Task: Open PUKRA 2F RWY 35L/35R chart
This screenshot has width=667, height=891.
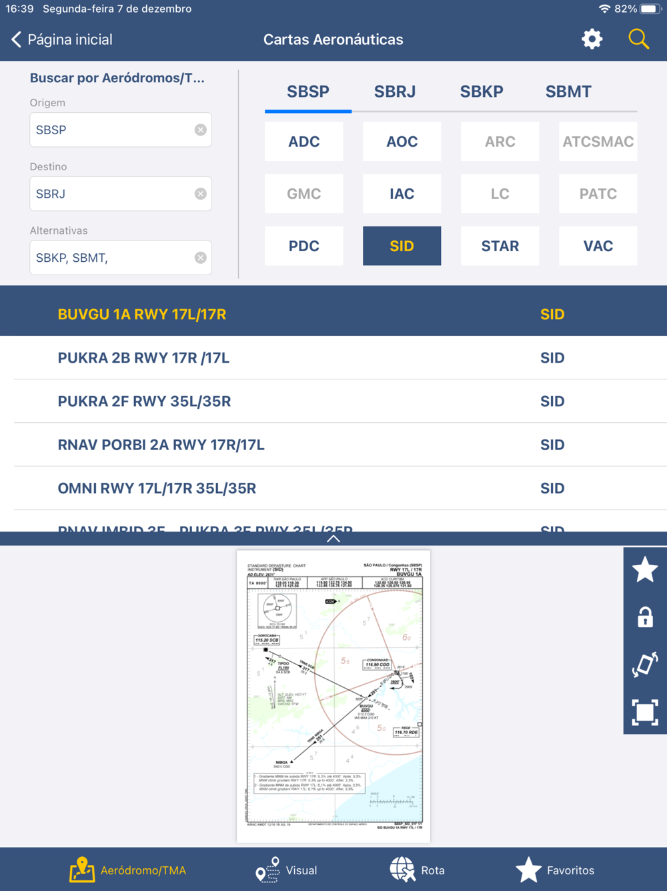Action: [333, 401]
